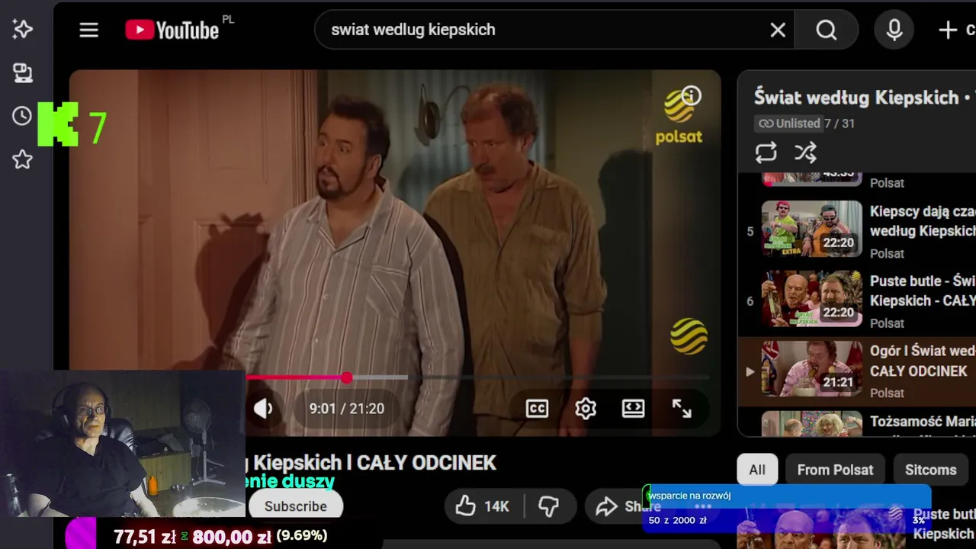
Task: Toggle closed captions on the player
Action: (537, 409)
